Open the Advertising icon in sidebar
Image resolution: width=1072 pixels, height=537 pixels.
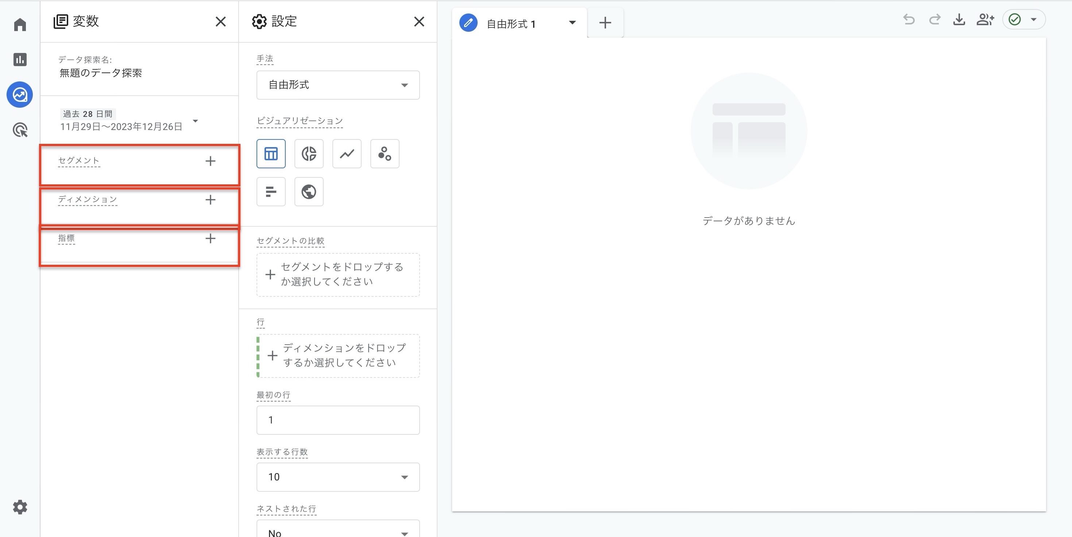point(20,130)
